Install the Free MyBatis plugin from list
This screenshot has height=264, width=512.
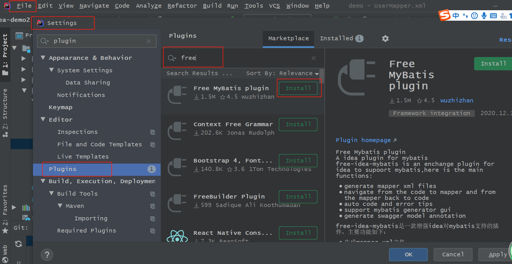(298, 88)
